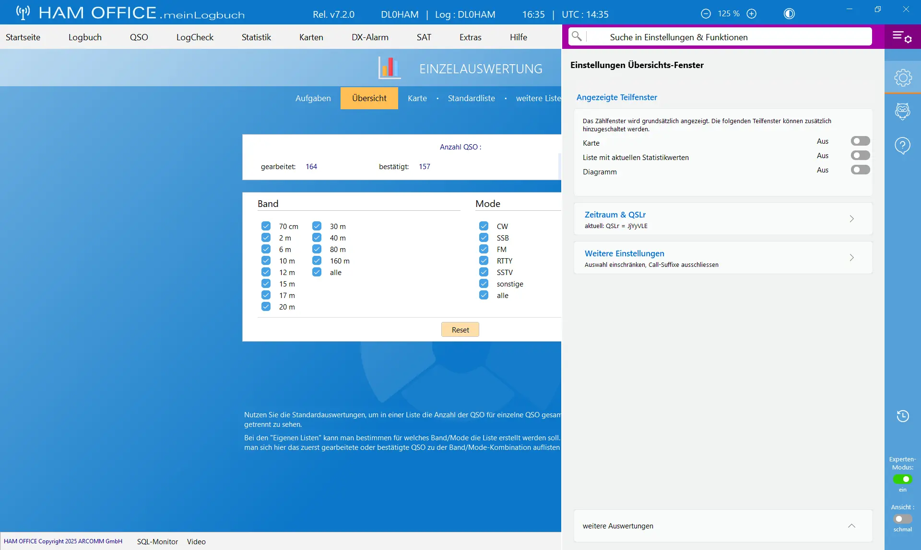This screenshot has height=550, width=921.
Task: Switch to the Standardliste tab
Action: click(471, 98)
